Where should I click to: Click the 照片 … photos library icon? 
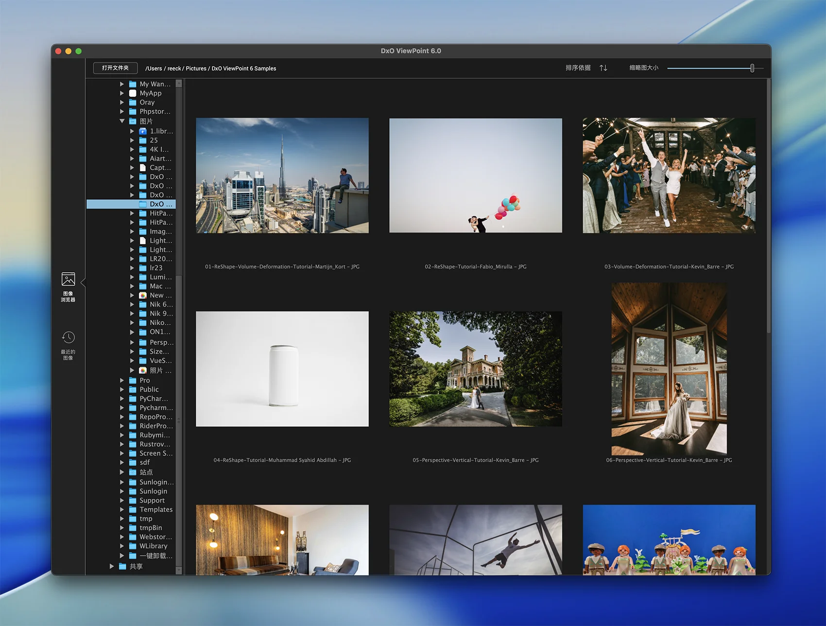pyautogui.click(x=143, y=370)
